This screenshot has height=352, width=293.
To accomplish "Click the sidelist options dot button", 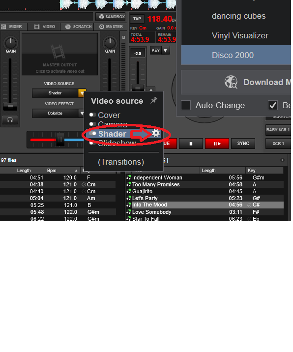I will pos(283,160).
